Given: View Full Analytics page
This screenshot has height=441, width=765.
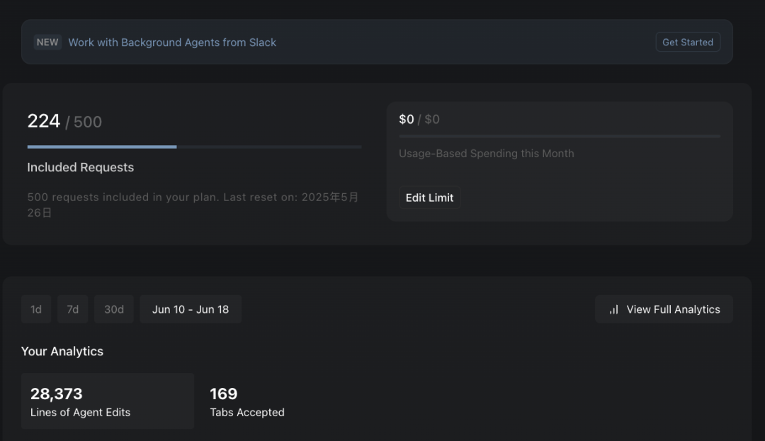Looking at the screenshot, I should (x=664, y=309).
